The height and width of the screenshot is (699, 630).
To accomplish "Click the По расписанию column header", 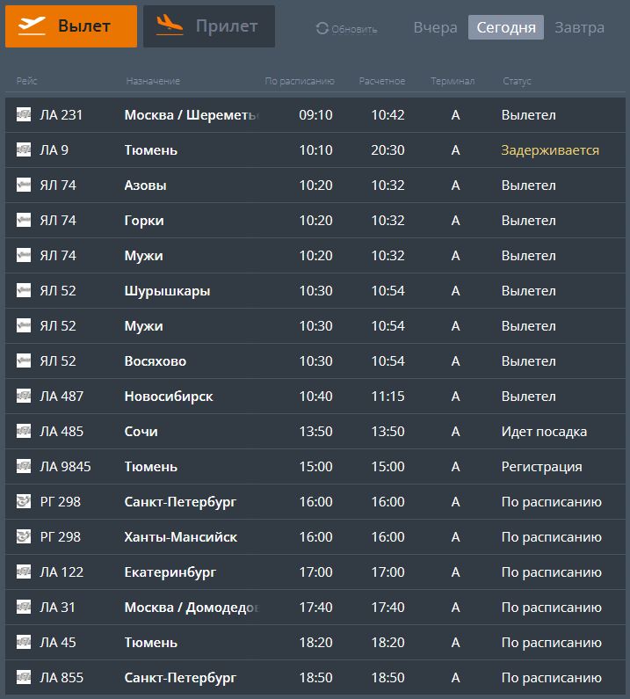I will 300,82.
